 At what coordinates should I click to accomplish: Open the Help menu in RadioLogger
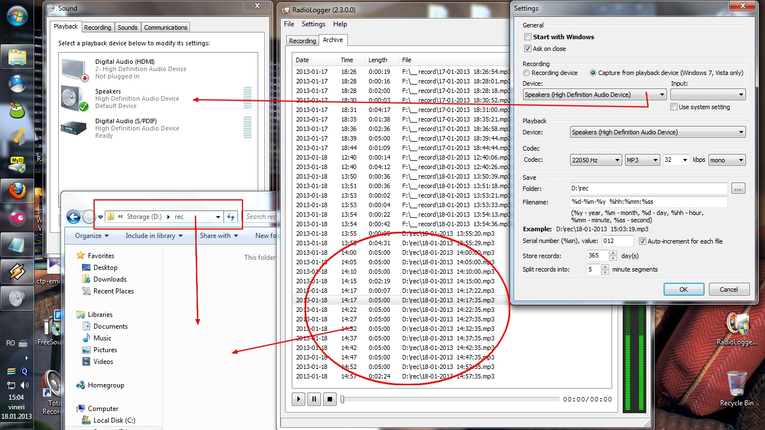(340, 24)
